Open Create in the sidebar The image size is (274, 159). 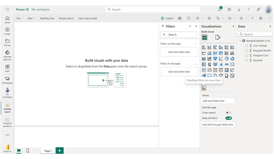pos(7,31)
